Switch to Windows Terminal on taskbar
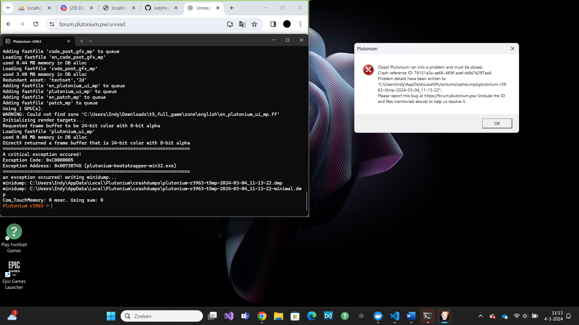 [x=428, y=316]
